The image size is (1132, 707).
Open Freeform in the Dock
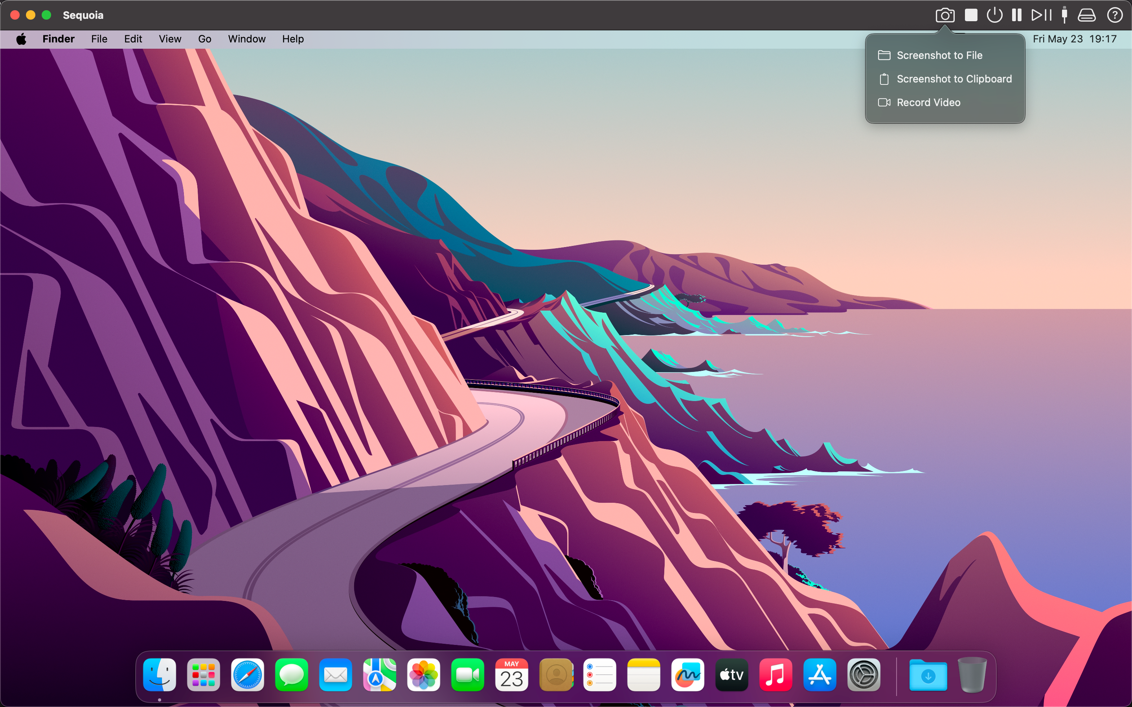click(687, 675)
